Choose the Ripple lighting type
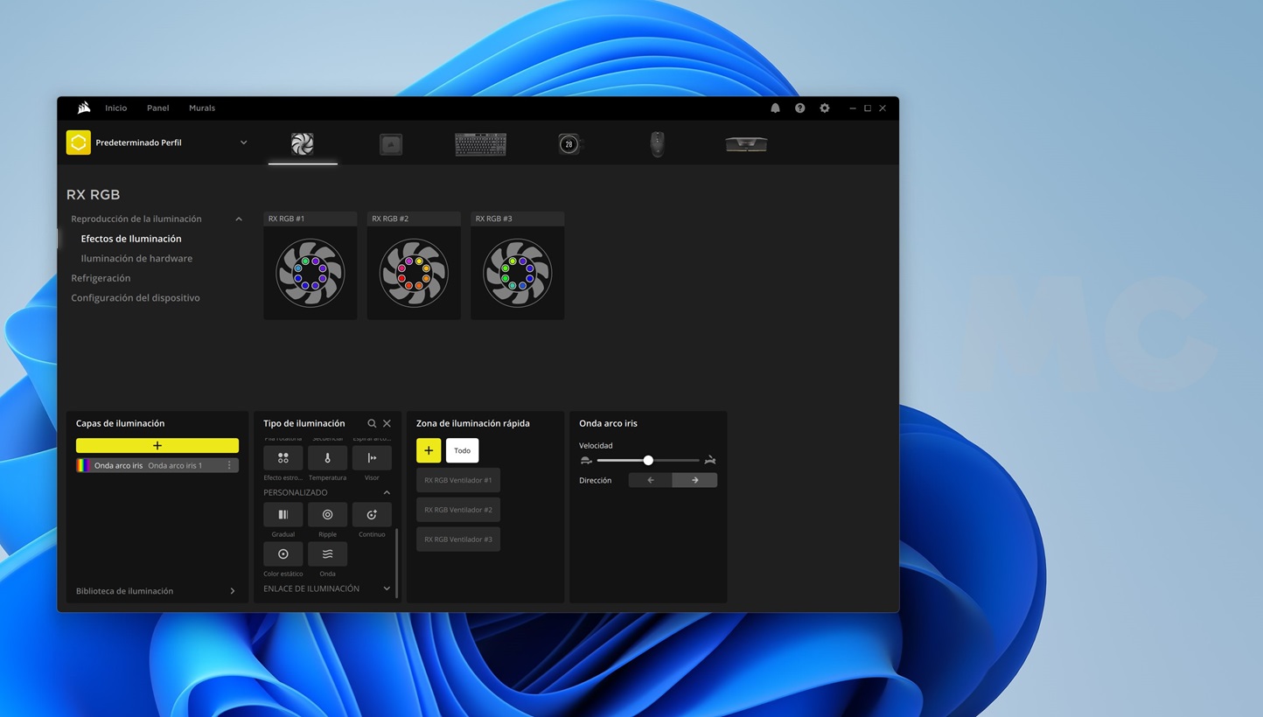 tap(327, 515)
